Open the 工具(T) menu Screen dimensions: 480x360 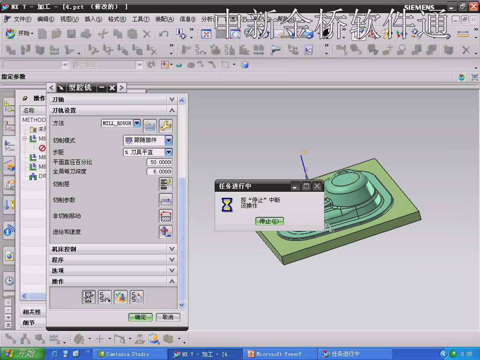141,19
